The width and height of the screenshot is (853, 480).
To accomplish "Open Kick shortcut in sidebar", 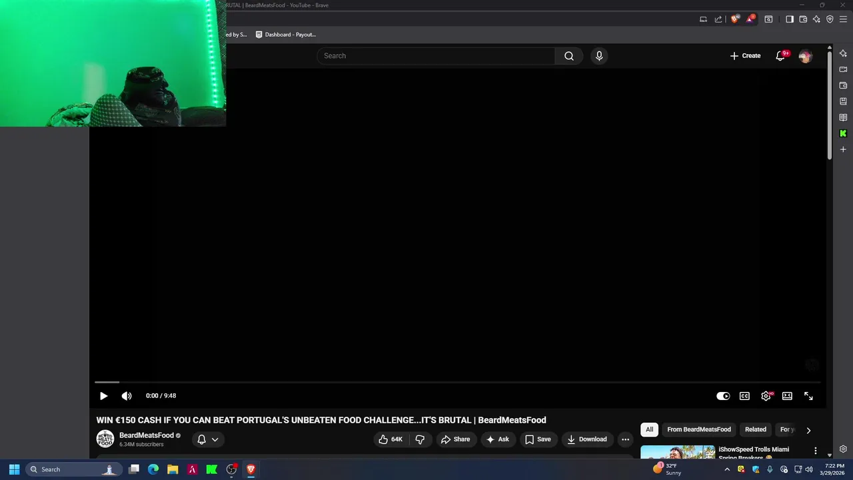I will (843, 133).
